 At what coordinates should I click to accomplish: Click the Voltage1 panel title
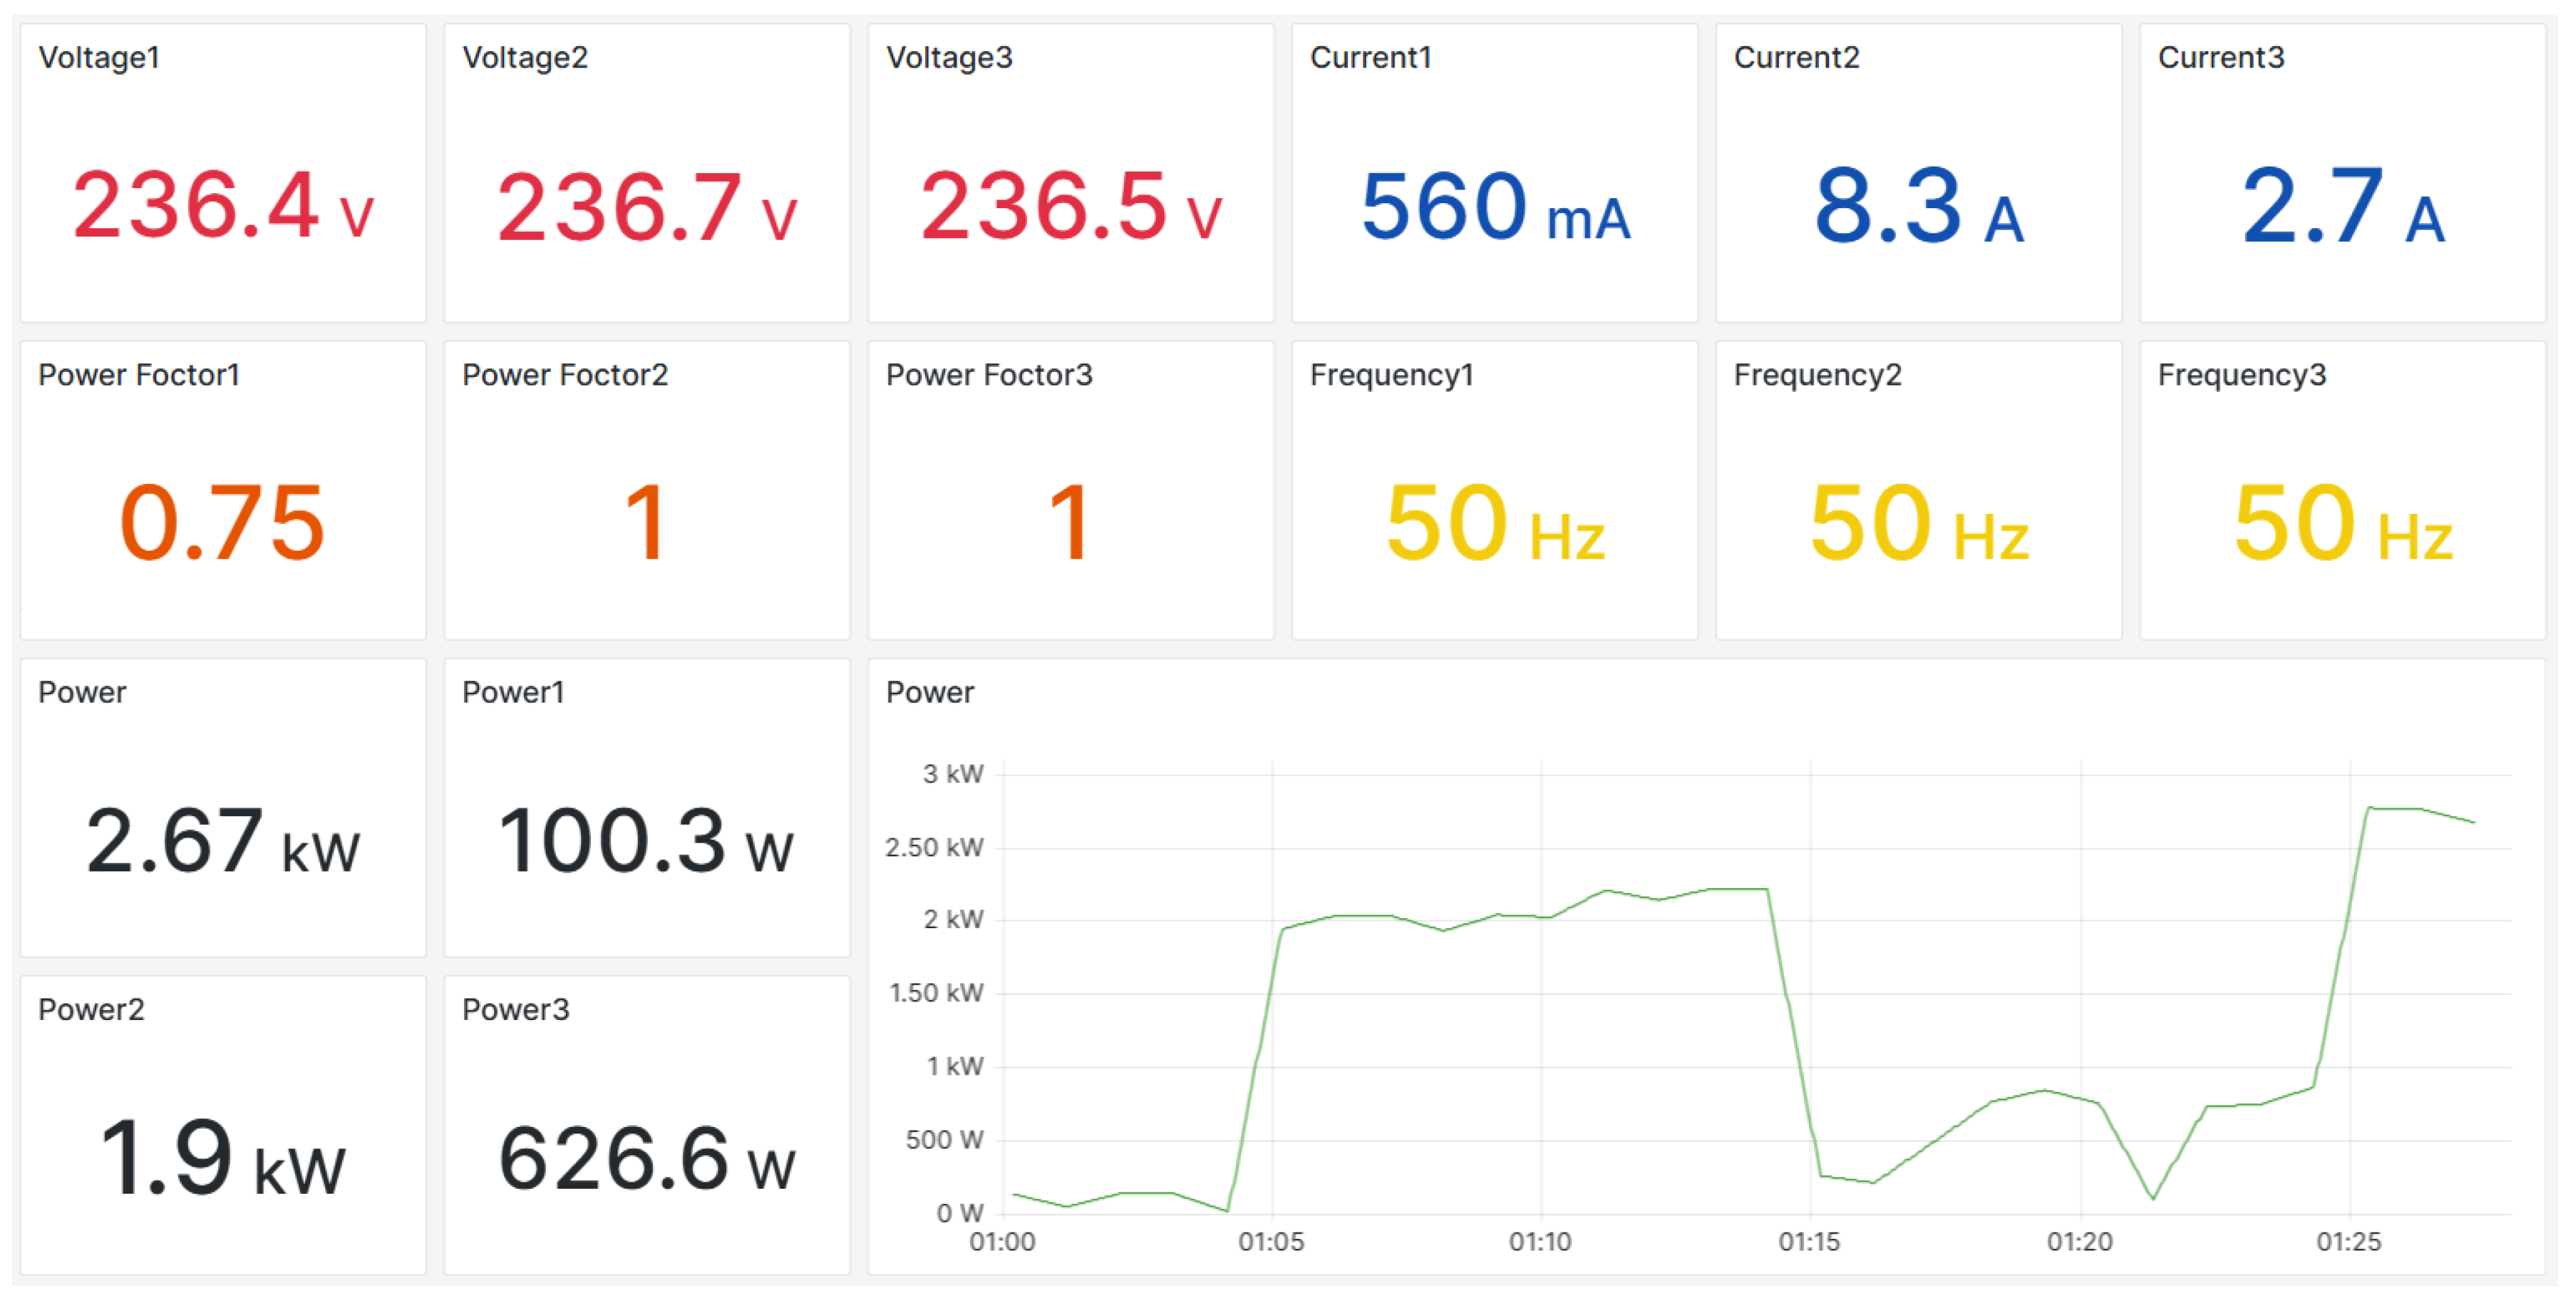click(x=99, y=58)
